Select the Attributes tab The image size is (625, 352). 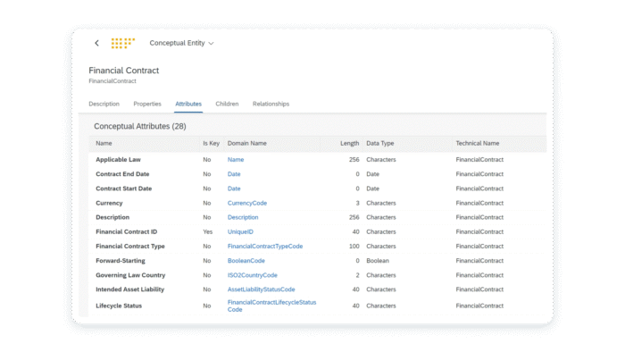188,104
